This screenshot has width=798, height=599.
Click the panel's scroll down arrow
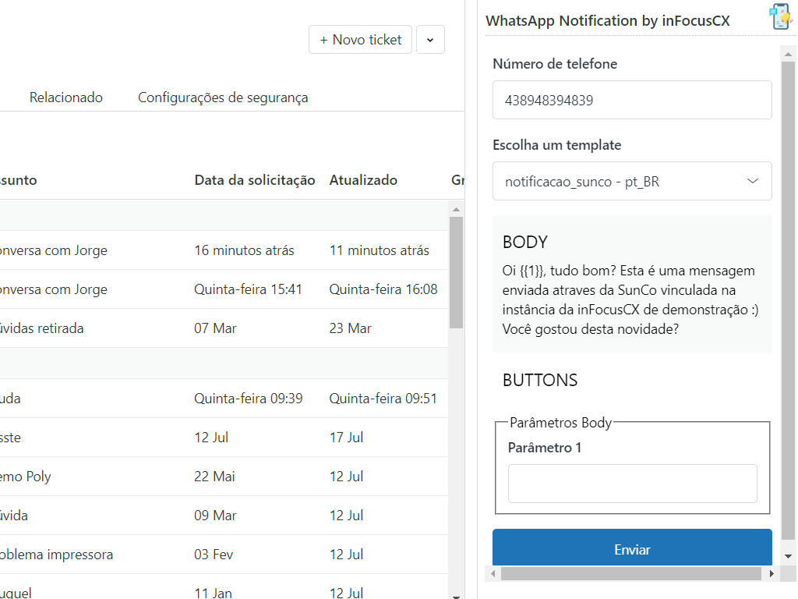click(x=788, y=555)
